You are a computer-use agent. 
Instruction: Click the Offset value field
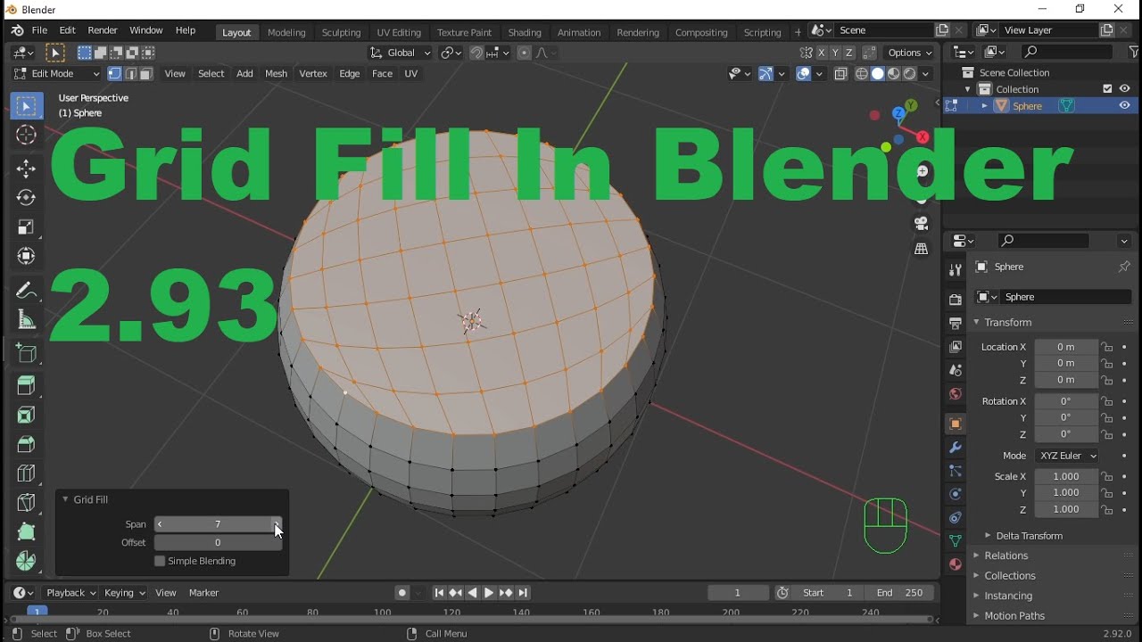(x=219, y=542)
